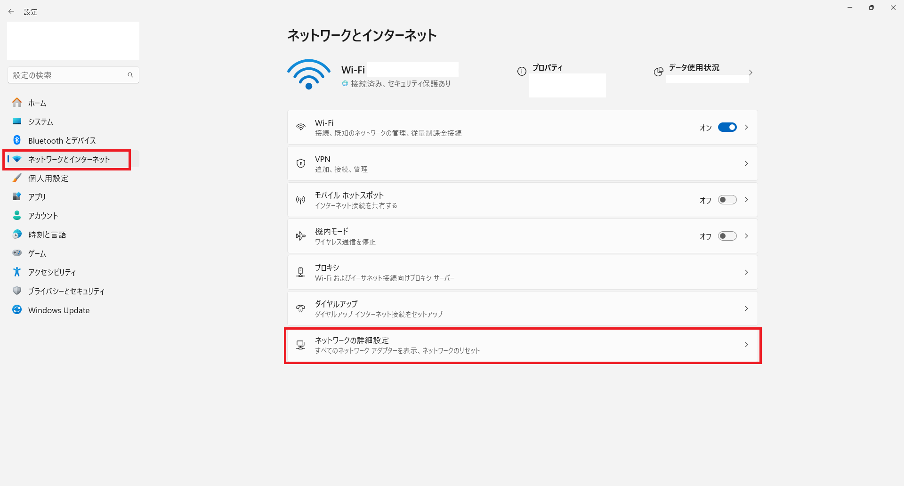Click the アプリ icon in sidebar
The width and height of the screenshot is (904, 486).
(17, 196)
